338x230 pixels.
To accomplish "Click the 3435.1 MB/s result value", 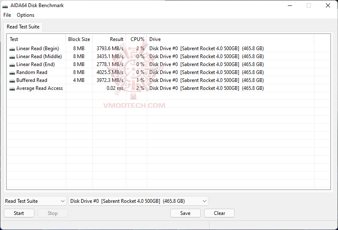I will (110, 56).
